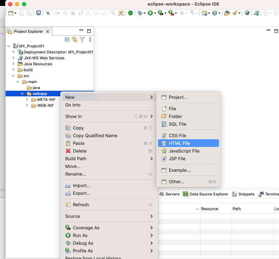Choose Folder from New submenu
Screen dimensions: 279x259
(x=188, y=116)
